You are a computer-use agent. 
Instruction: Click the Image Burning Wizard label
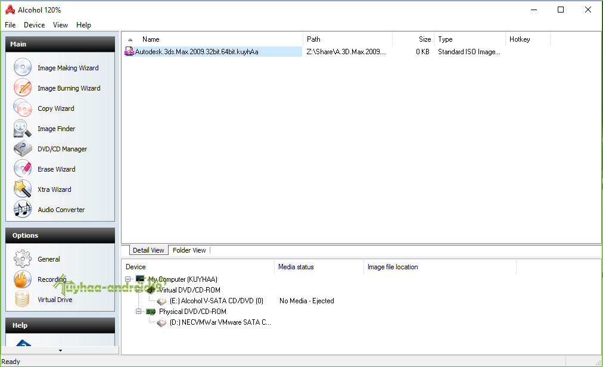click(69, 88)
